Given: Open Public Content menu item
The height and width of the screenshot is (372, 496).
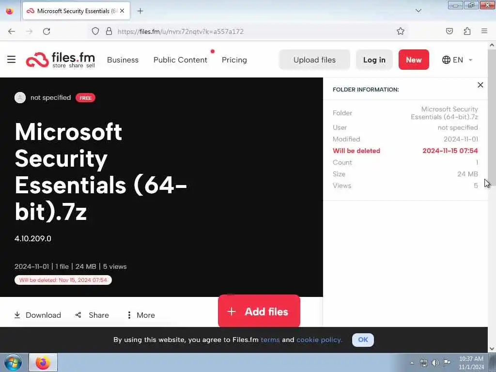Looking at the screenshot, I should 180,60.
